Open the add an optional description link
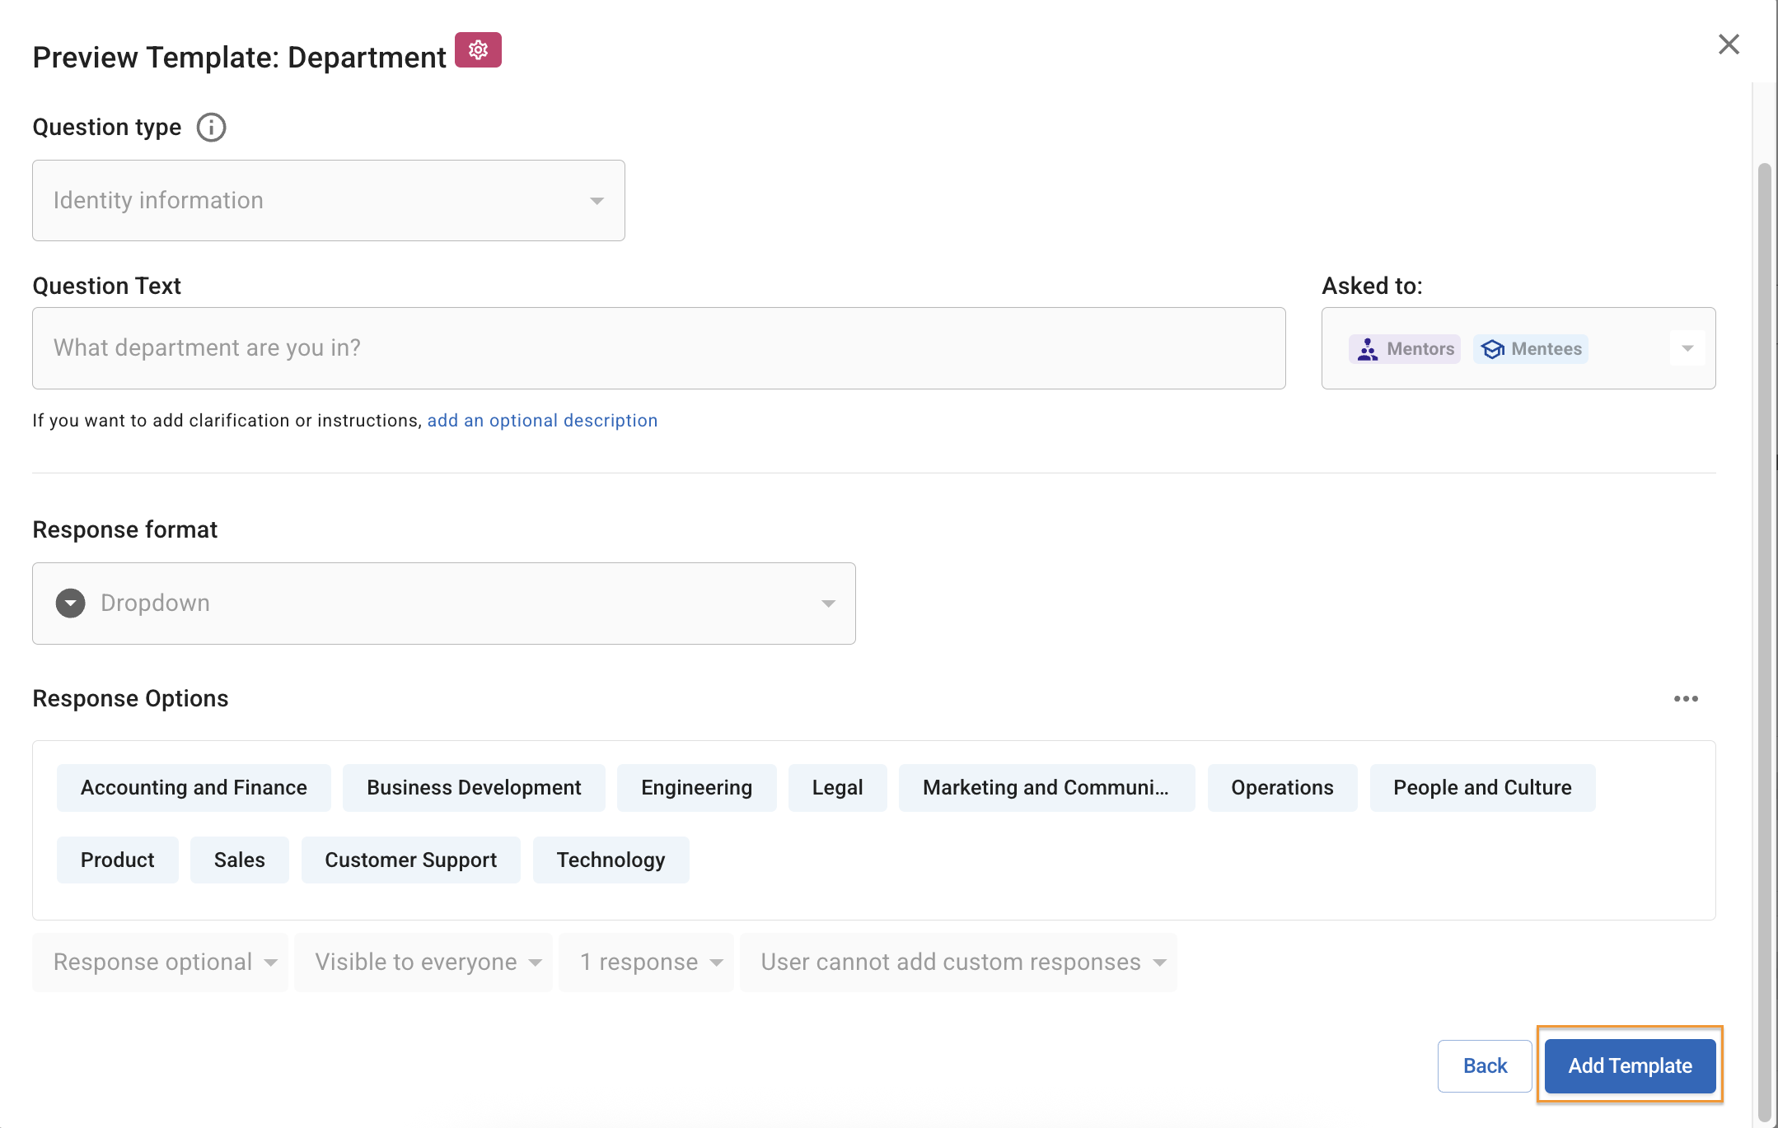Image resolution: width=1778 pixels, height=1128 pixels. [542, 420]
